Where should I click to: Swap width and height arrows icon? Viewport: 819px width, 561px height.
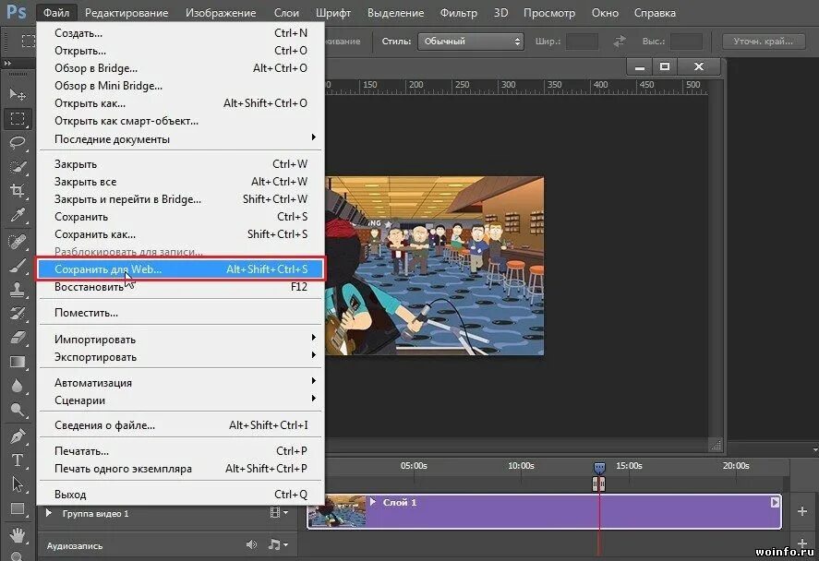[x=620, y=42]
